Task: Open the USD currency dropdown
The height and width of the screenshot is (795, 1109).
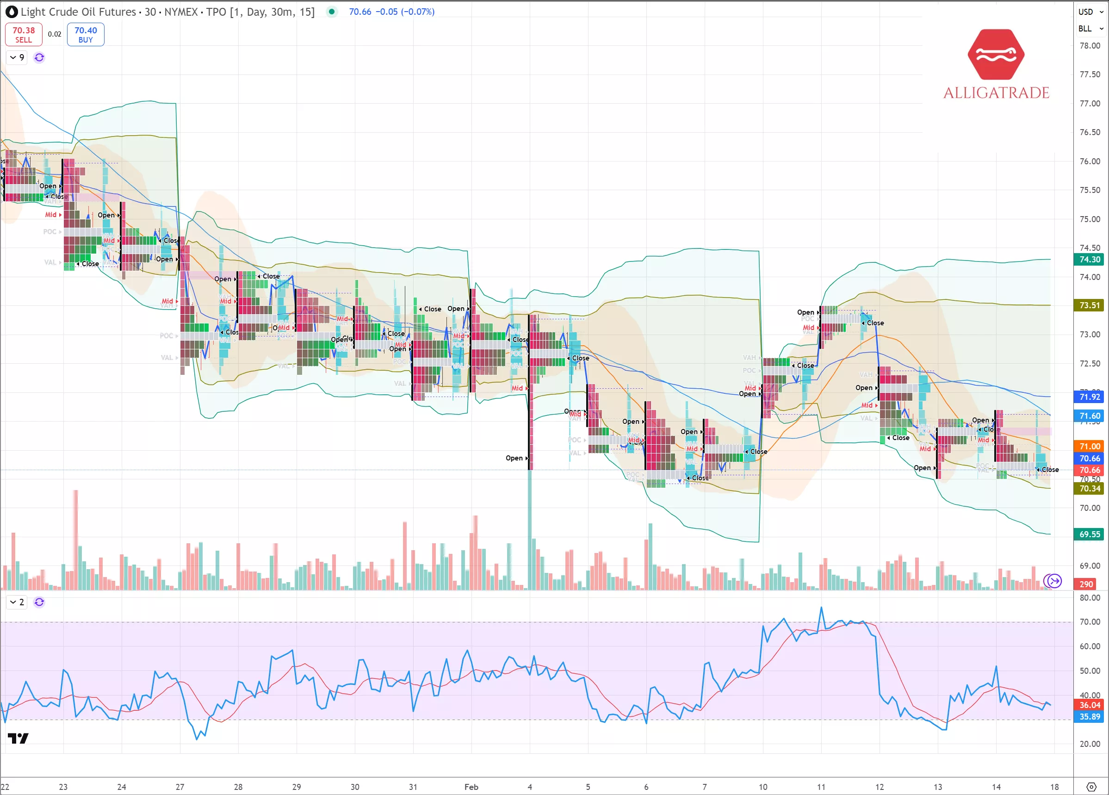Action: pos(1090,12)
